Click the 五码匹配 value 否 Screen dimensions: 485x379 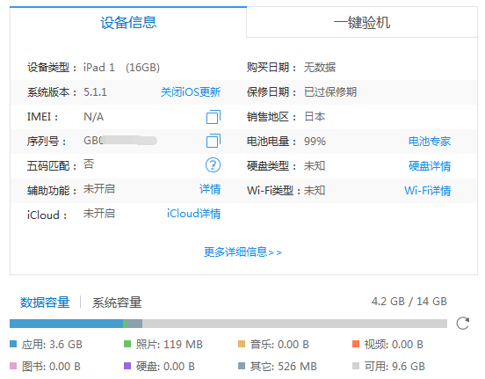click(x=89, y=164)
